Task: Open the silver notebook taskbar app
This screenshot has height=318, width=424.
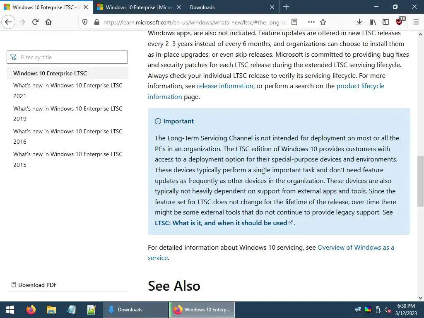Action: (x=71, y=310)
